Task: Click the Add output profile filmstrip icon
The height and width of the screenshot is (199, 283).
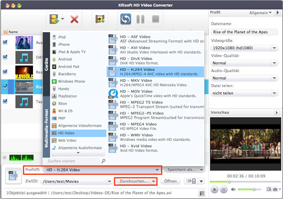Action: tap(100, 19)
